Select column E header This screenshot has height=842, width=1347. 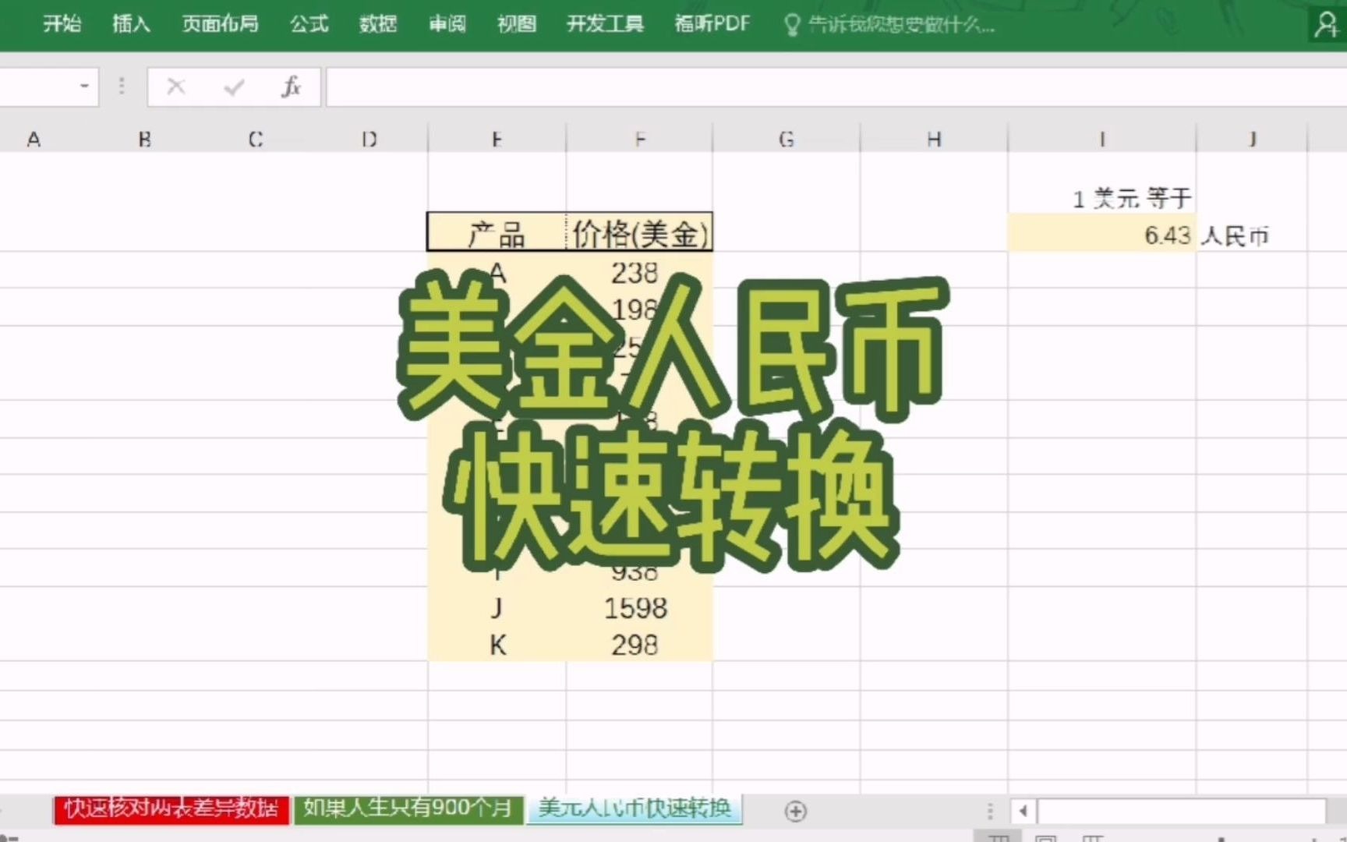[x=497, y=139]
